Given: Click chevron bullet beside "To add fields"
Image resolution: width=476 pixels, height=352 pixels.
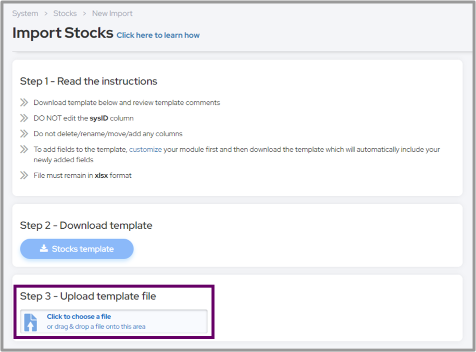Looking at the screenshot, I should point(24,149).
